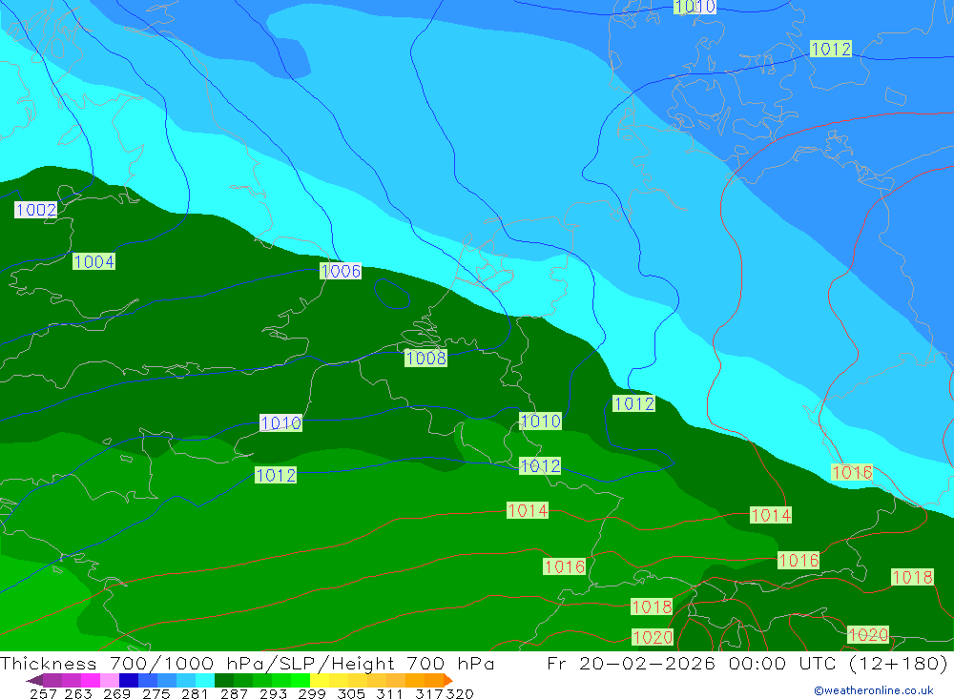
Task: Click the purple left arrow of legend
Action: tap(34, 680)
